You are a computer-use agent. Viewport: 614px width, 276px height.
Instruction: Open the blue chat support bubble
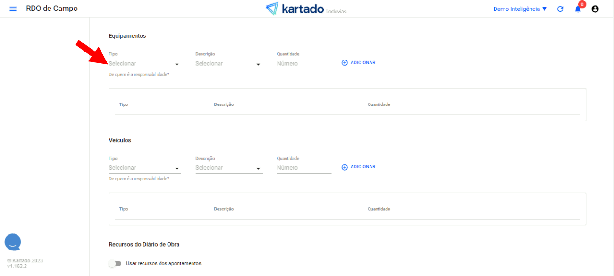coord(13,242)
